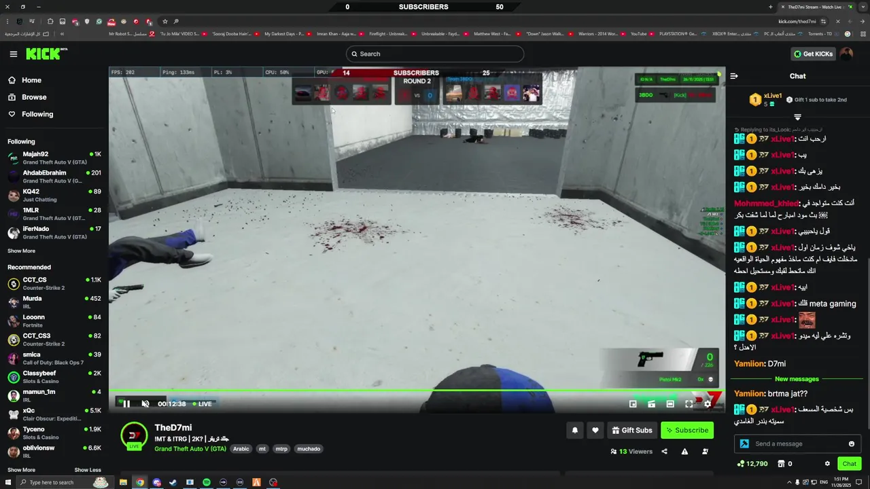
Task: Focus the Search field
Action: (x=435, y=54)
